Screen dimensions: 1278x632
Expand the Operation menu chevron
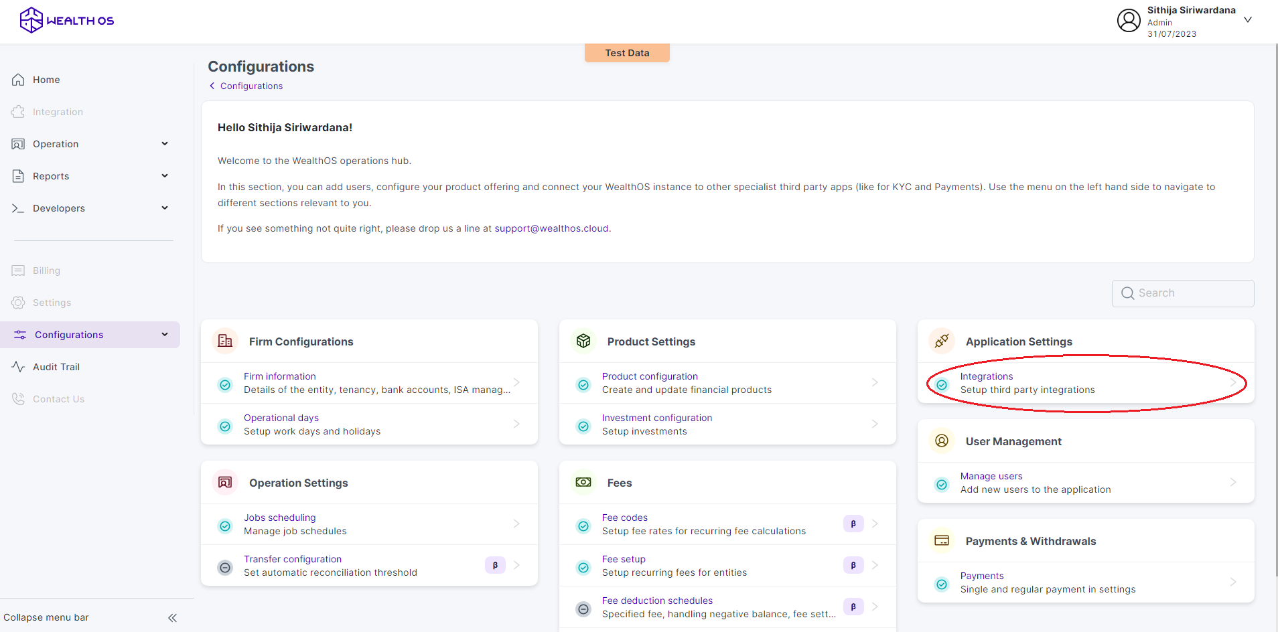(x=165, y=144)
